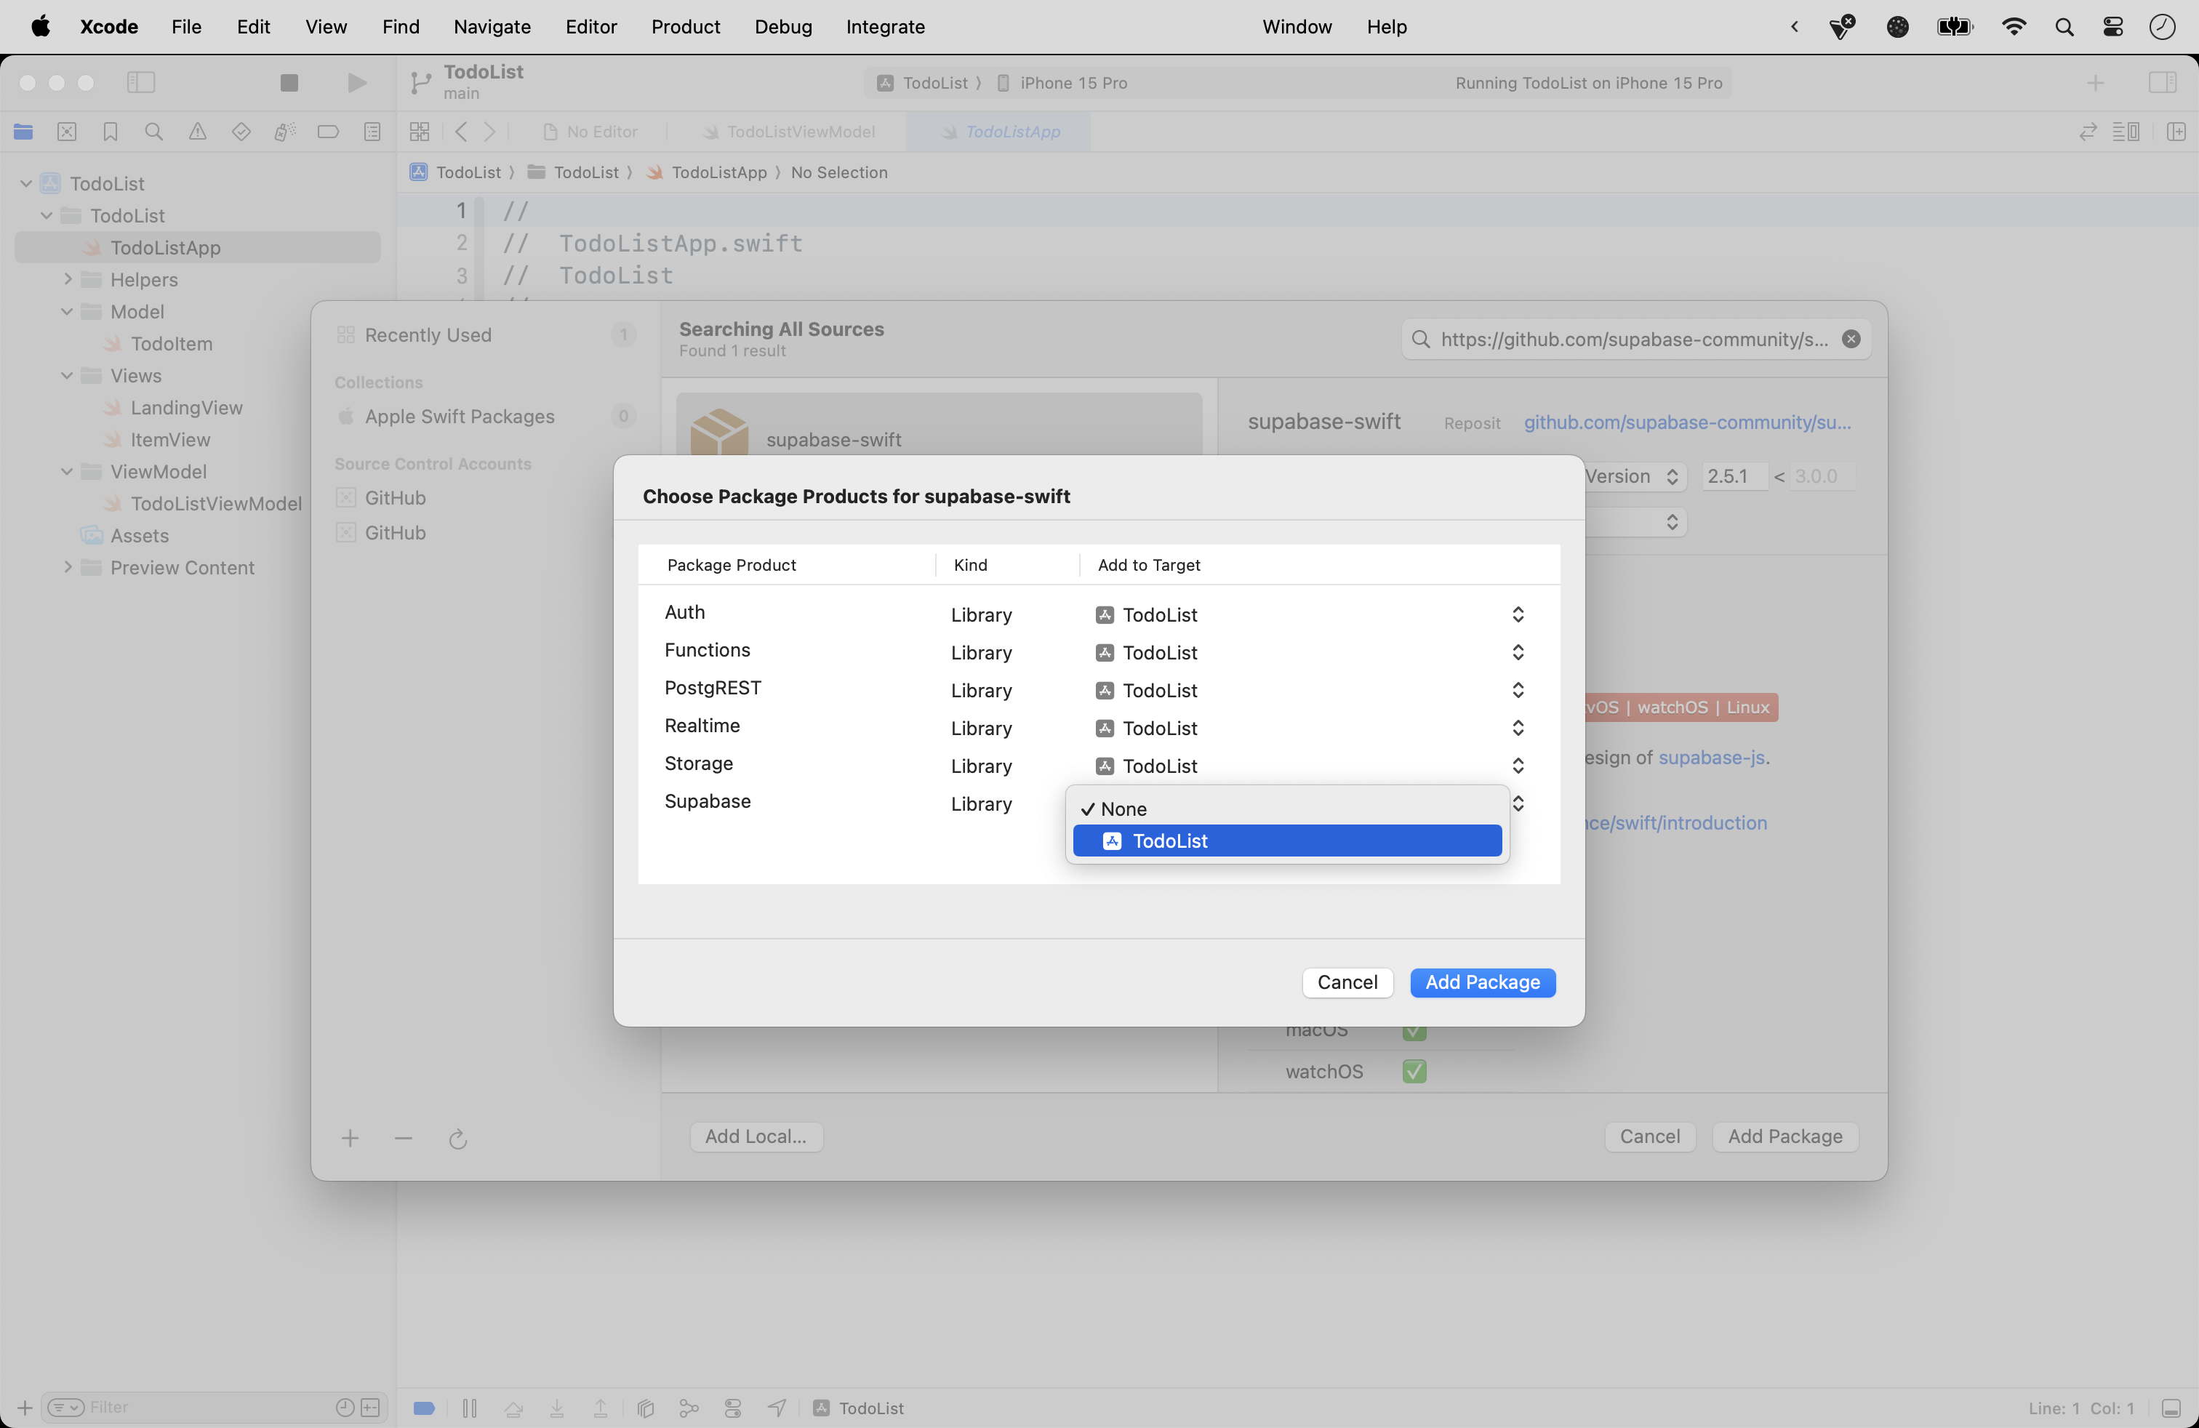Click the Breakpoint navigator icon
Viewport: 2199px width, 1428px height.
coord(328,132)
